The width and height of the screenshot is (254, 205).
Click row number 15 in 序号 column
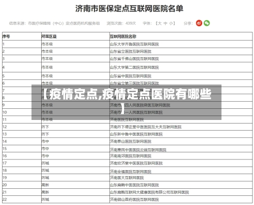(5, 149)
